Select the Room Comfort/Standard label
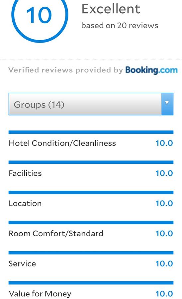The image size is (182, 299). pos(56,234)
